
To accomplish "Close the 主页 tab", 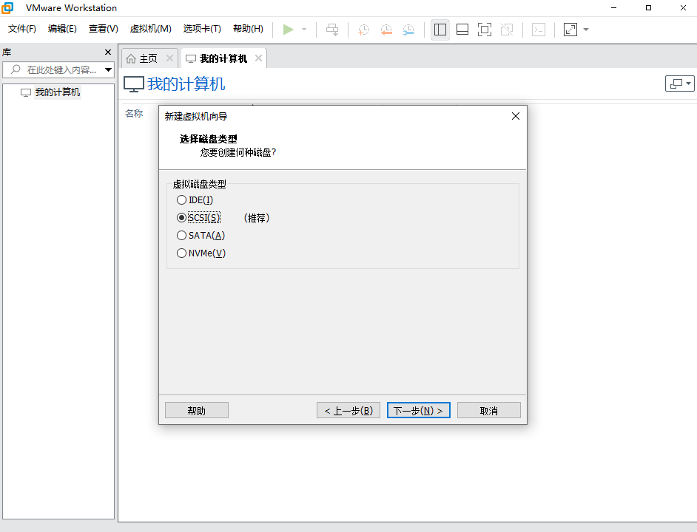I will (x=169, y=58).
